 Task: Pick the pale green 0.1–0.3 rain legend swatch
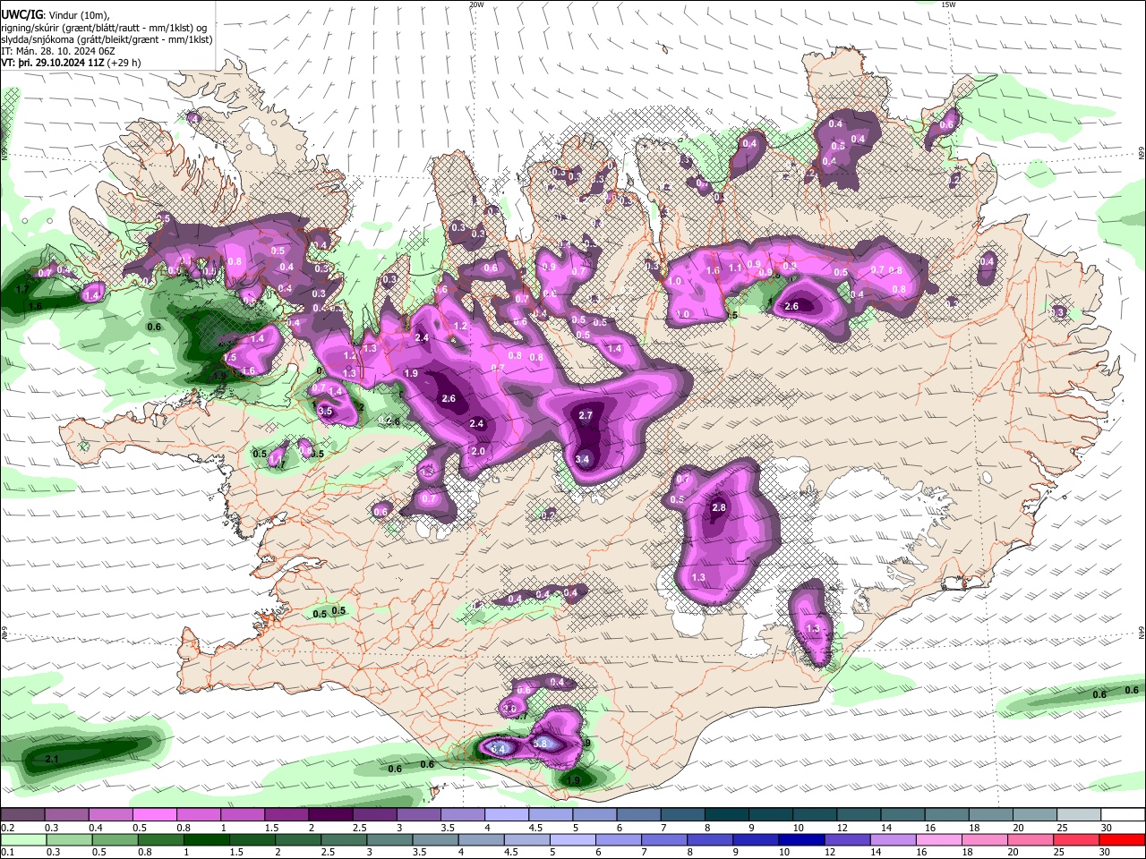22,840
